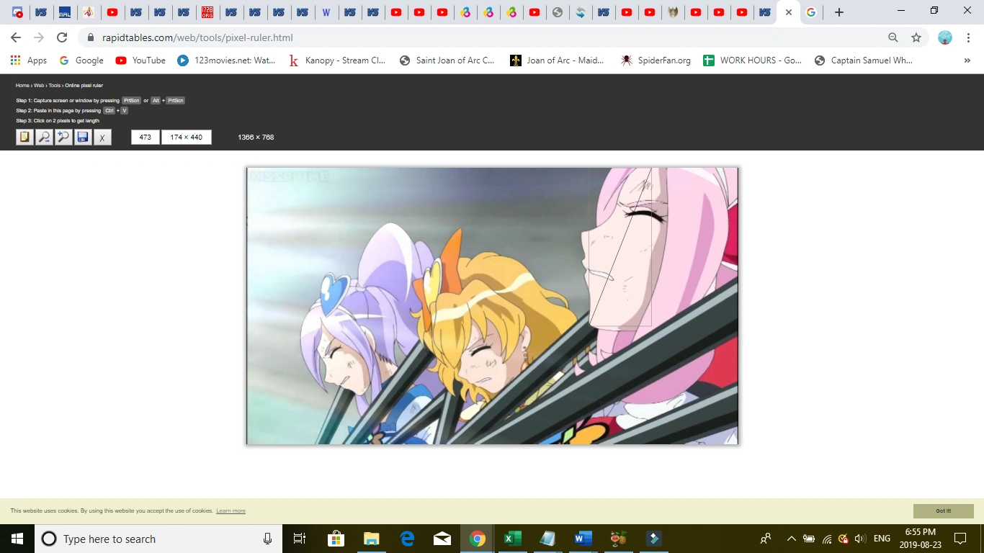Click the ENG language indicator
The image size is (984, 553).
click(x=882, y=539)
